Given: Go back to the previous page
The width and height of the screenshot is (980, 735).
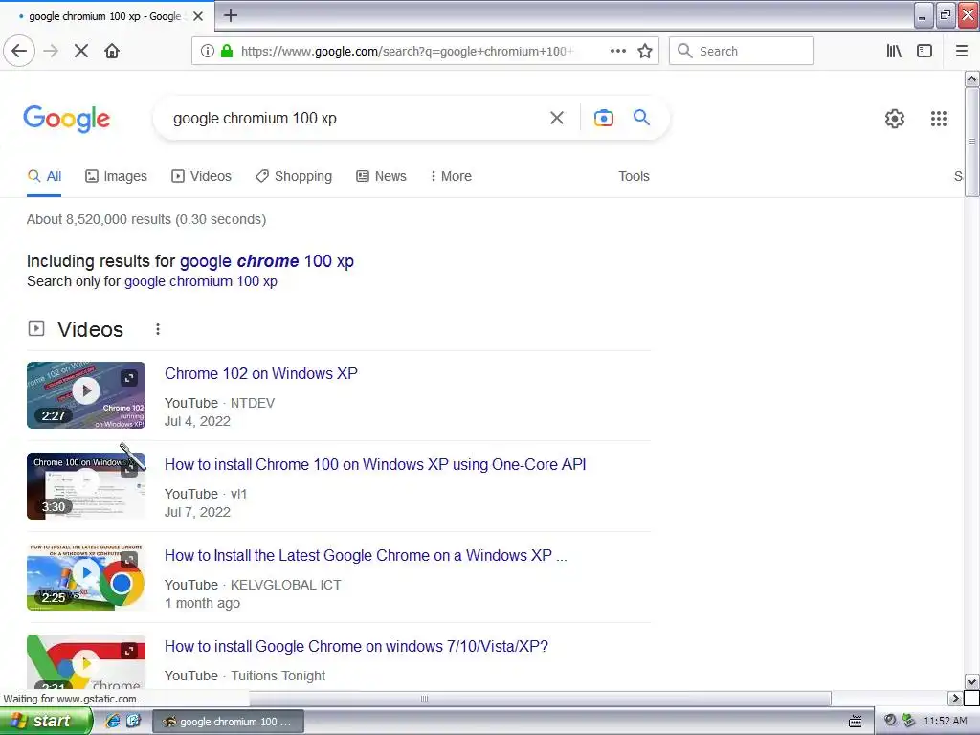Looking at the screenshot, I should (x=19, y=51).
